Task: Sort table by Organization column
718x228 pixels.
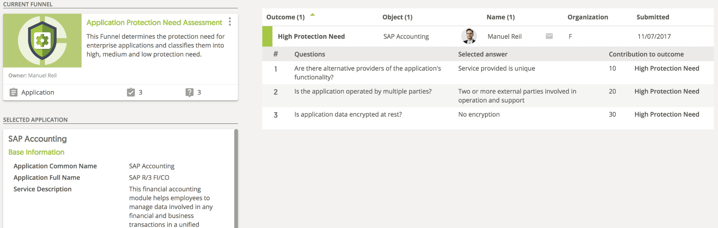Action: (588, 17)
